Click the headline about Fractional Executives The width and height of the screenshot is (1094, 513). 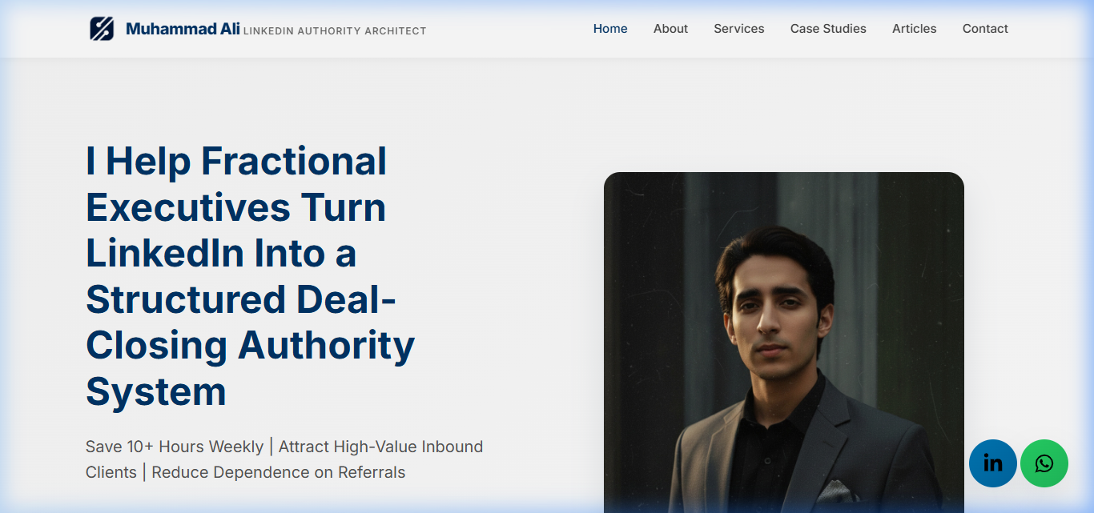(251, 276)
